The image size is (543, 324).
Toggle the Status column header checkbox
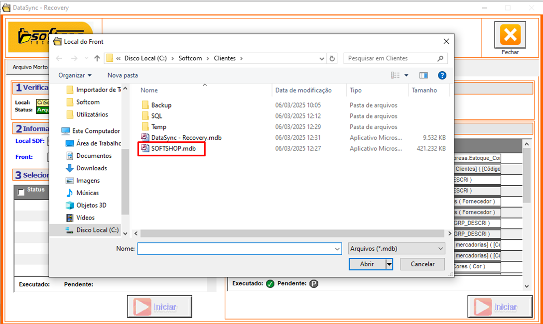tap(21, 192)
